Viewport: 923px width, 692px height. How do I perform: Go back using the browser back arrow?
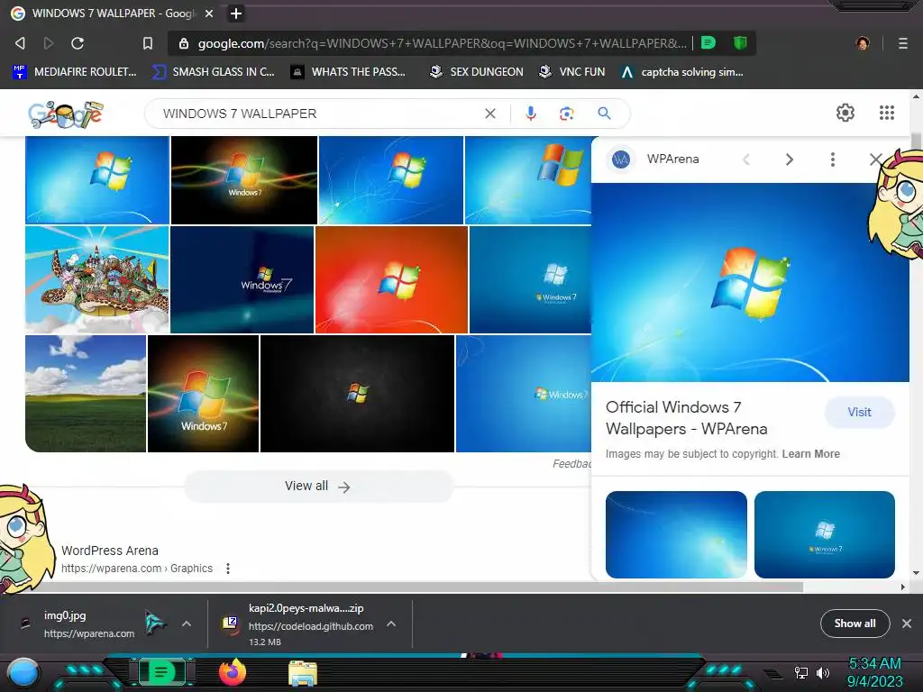(x=20, y=43)
